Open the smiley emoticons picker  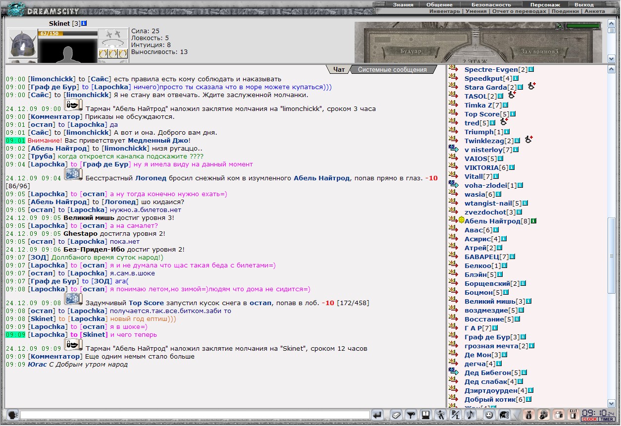tap(489, 415)
